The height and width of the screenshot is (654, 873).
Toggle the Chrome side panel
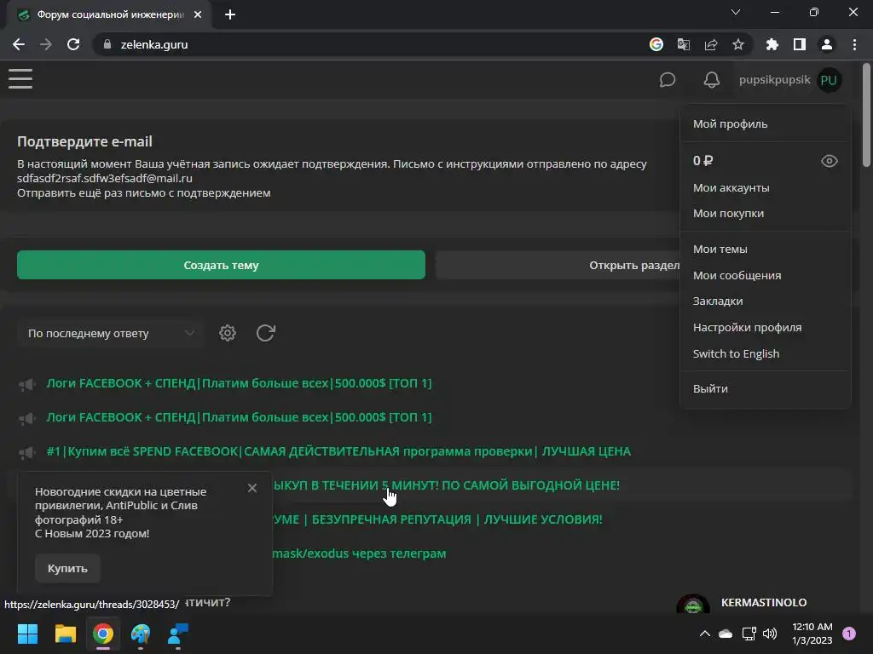(800, 44)
